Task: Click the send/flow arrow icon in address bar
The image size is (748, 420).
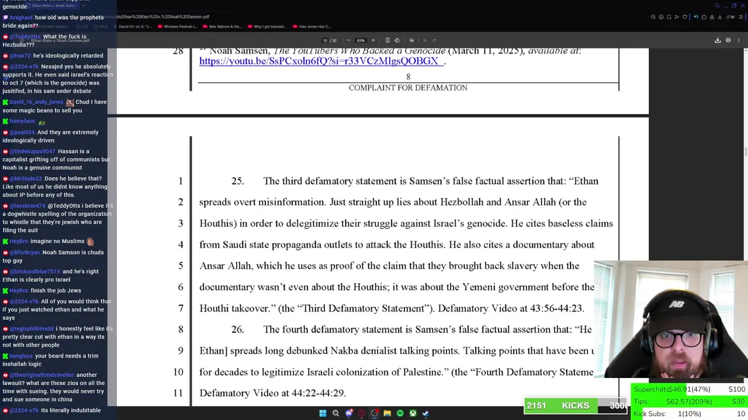Action: 677,17
